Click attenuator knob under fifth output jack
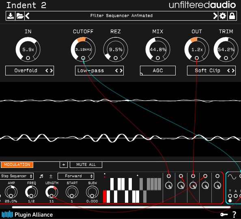The image size is (241, 219). (217, 185)
